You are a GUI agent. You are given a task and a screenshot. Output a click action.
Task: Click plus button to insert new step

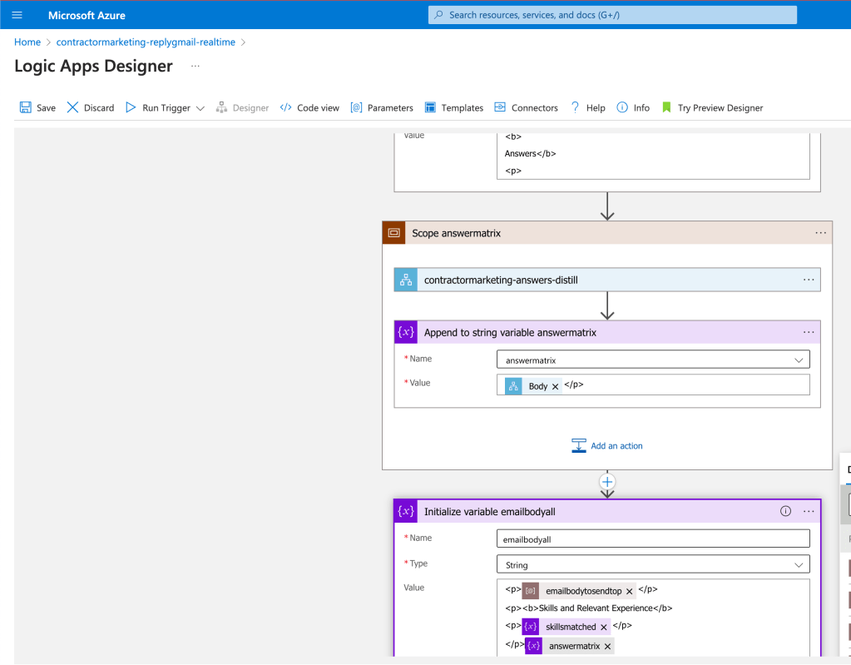click(607, 482)
